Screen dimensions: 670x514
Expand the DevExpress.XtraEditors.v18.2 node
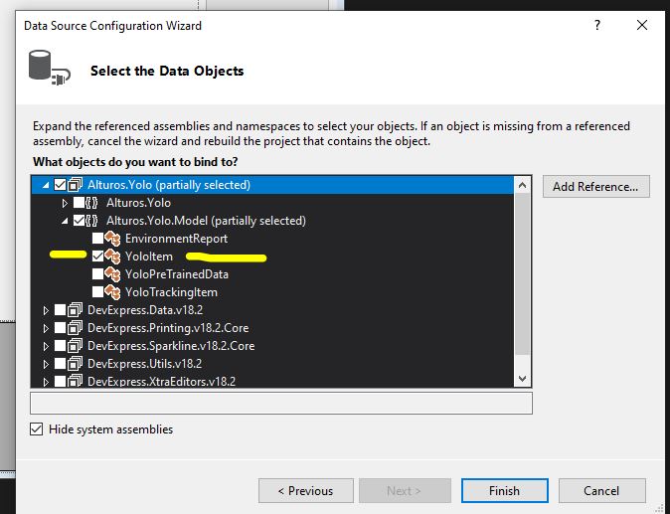tap(46, 382)
